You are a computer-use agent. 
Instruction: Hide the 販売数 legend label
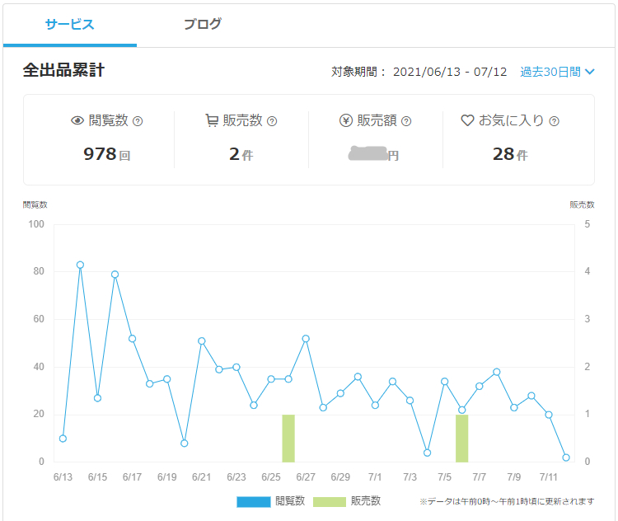pos(365,501)
